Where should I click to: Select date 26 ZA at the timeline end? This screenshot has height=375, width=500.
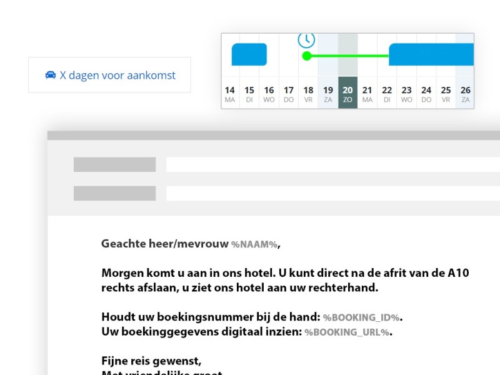point(465,92)
